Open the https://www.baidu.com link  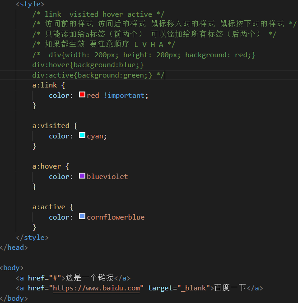[x=96, y=288]
